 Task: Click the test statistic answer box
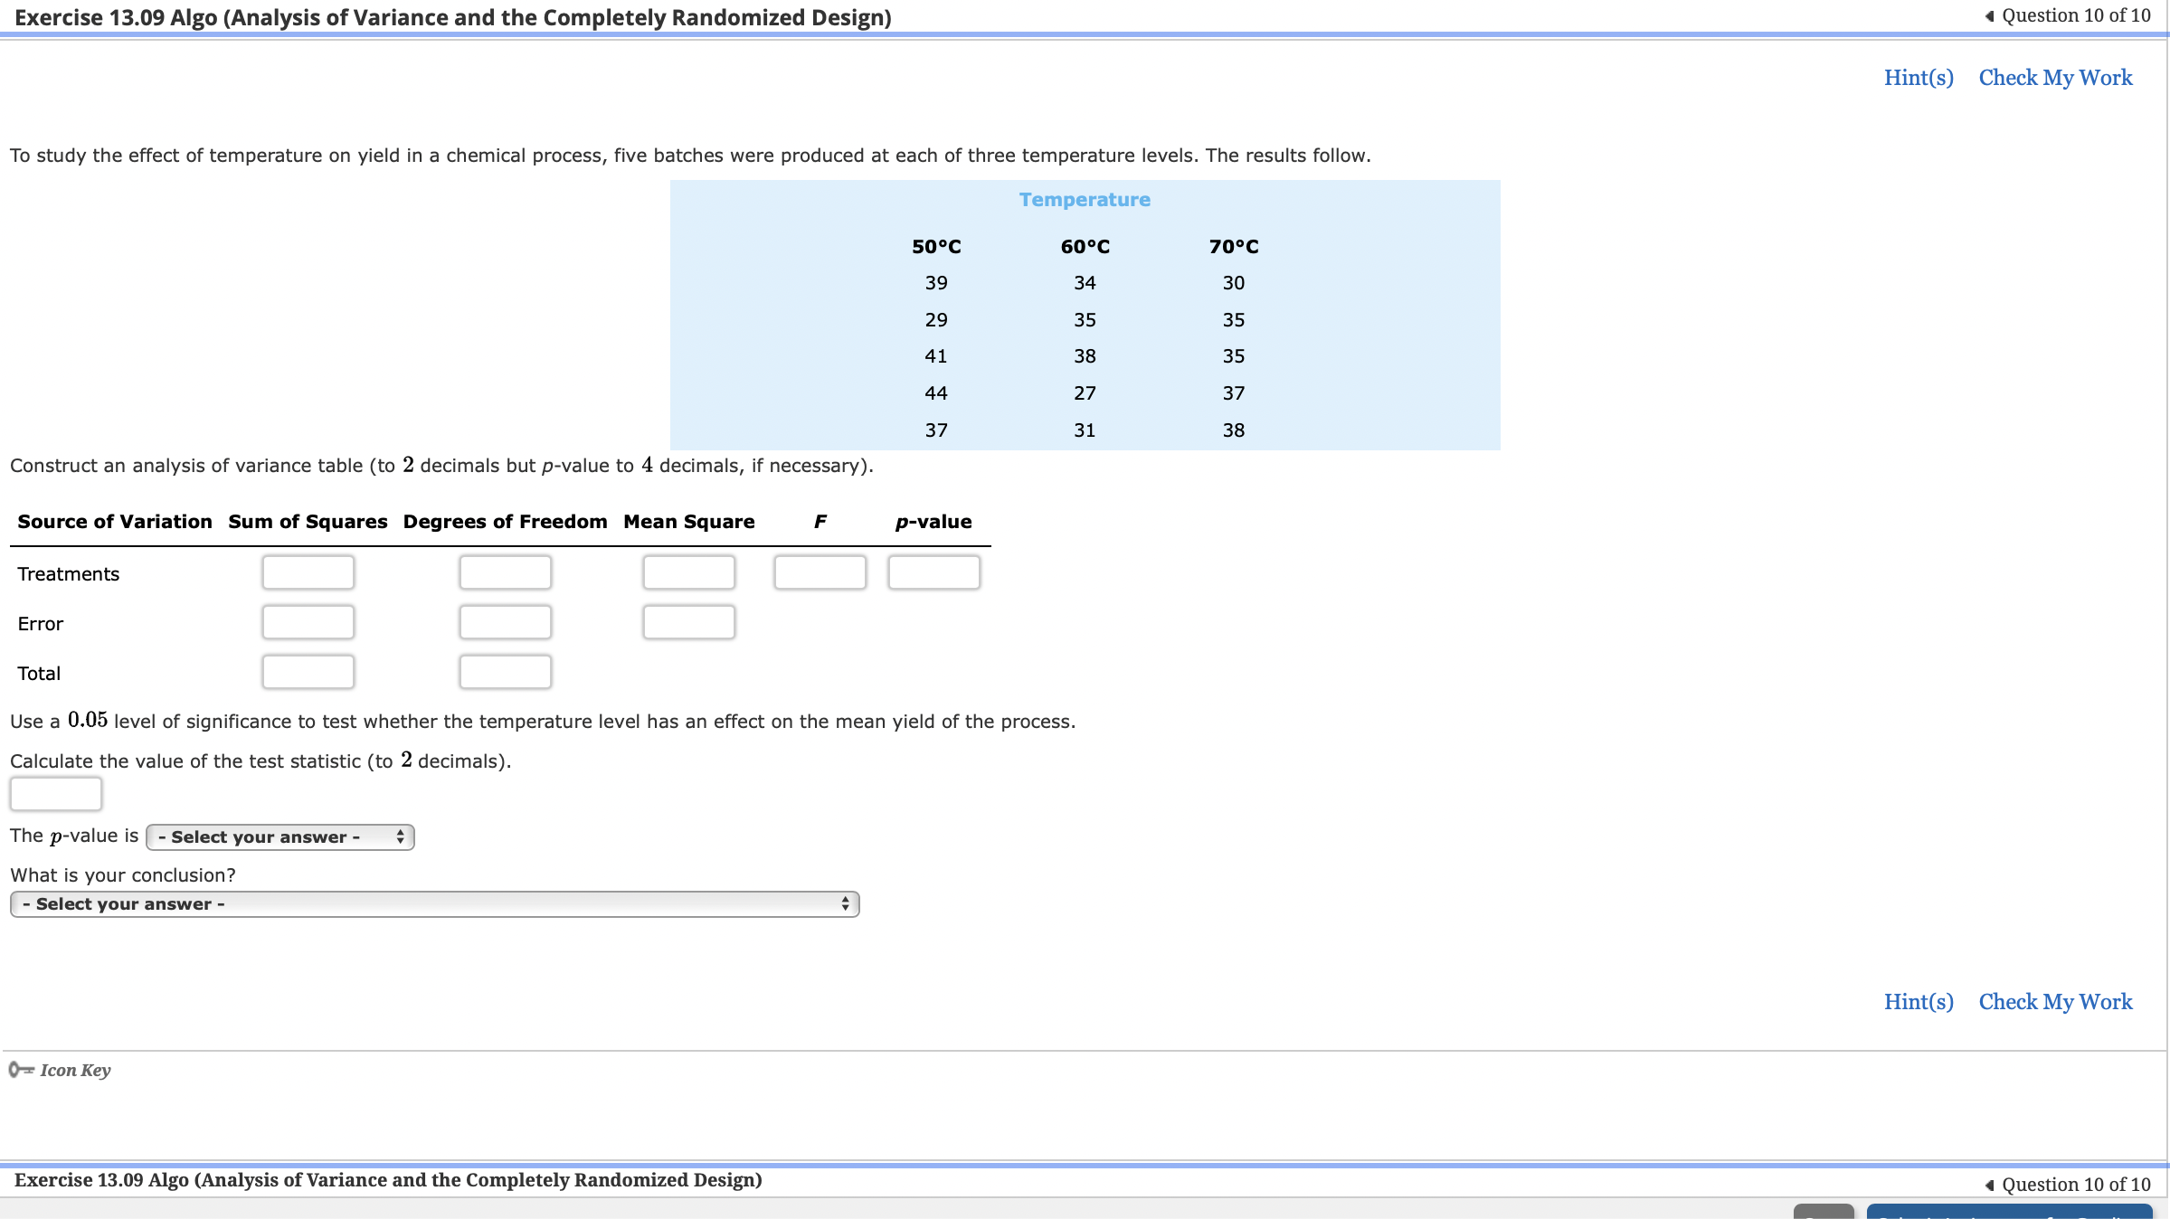click(x=55, y=793)
